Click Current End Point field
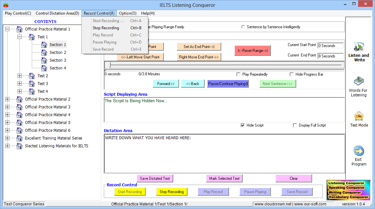This screenshot has width=375, height=209. point(331,56)
